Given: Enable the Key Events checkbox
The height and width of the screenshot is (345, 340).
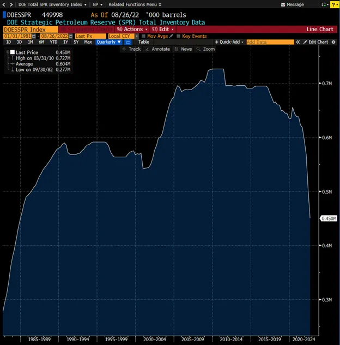Looking at the screenshot, I should [x=178, y=36].
